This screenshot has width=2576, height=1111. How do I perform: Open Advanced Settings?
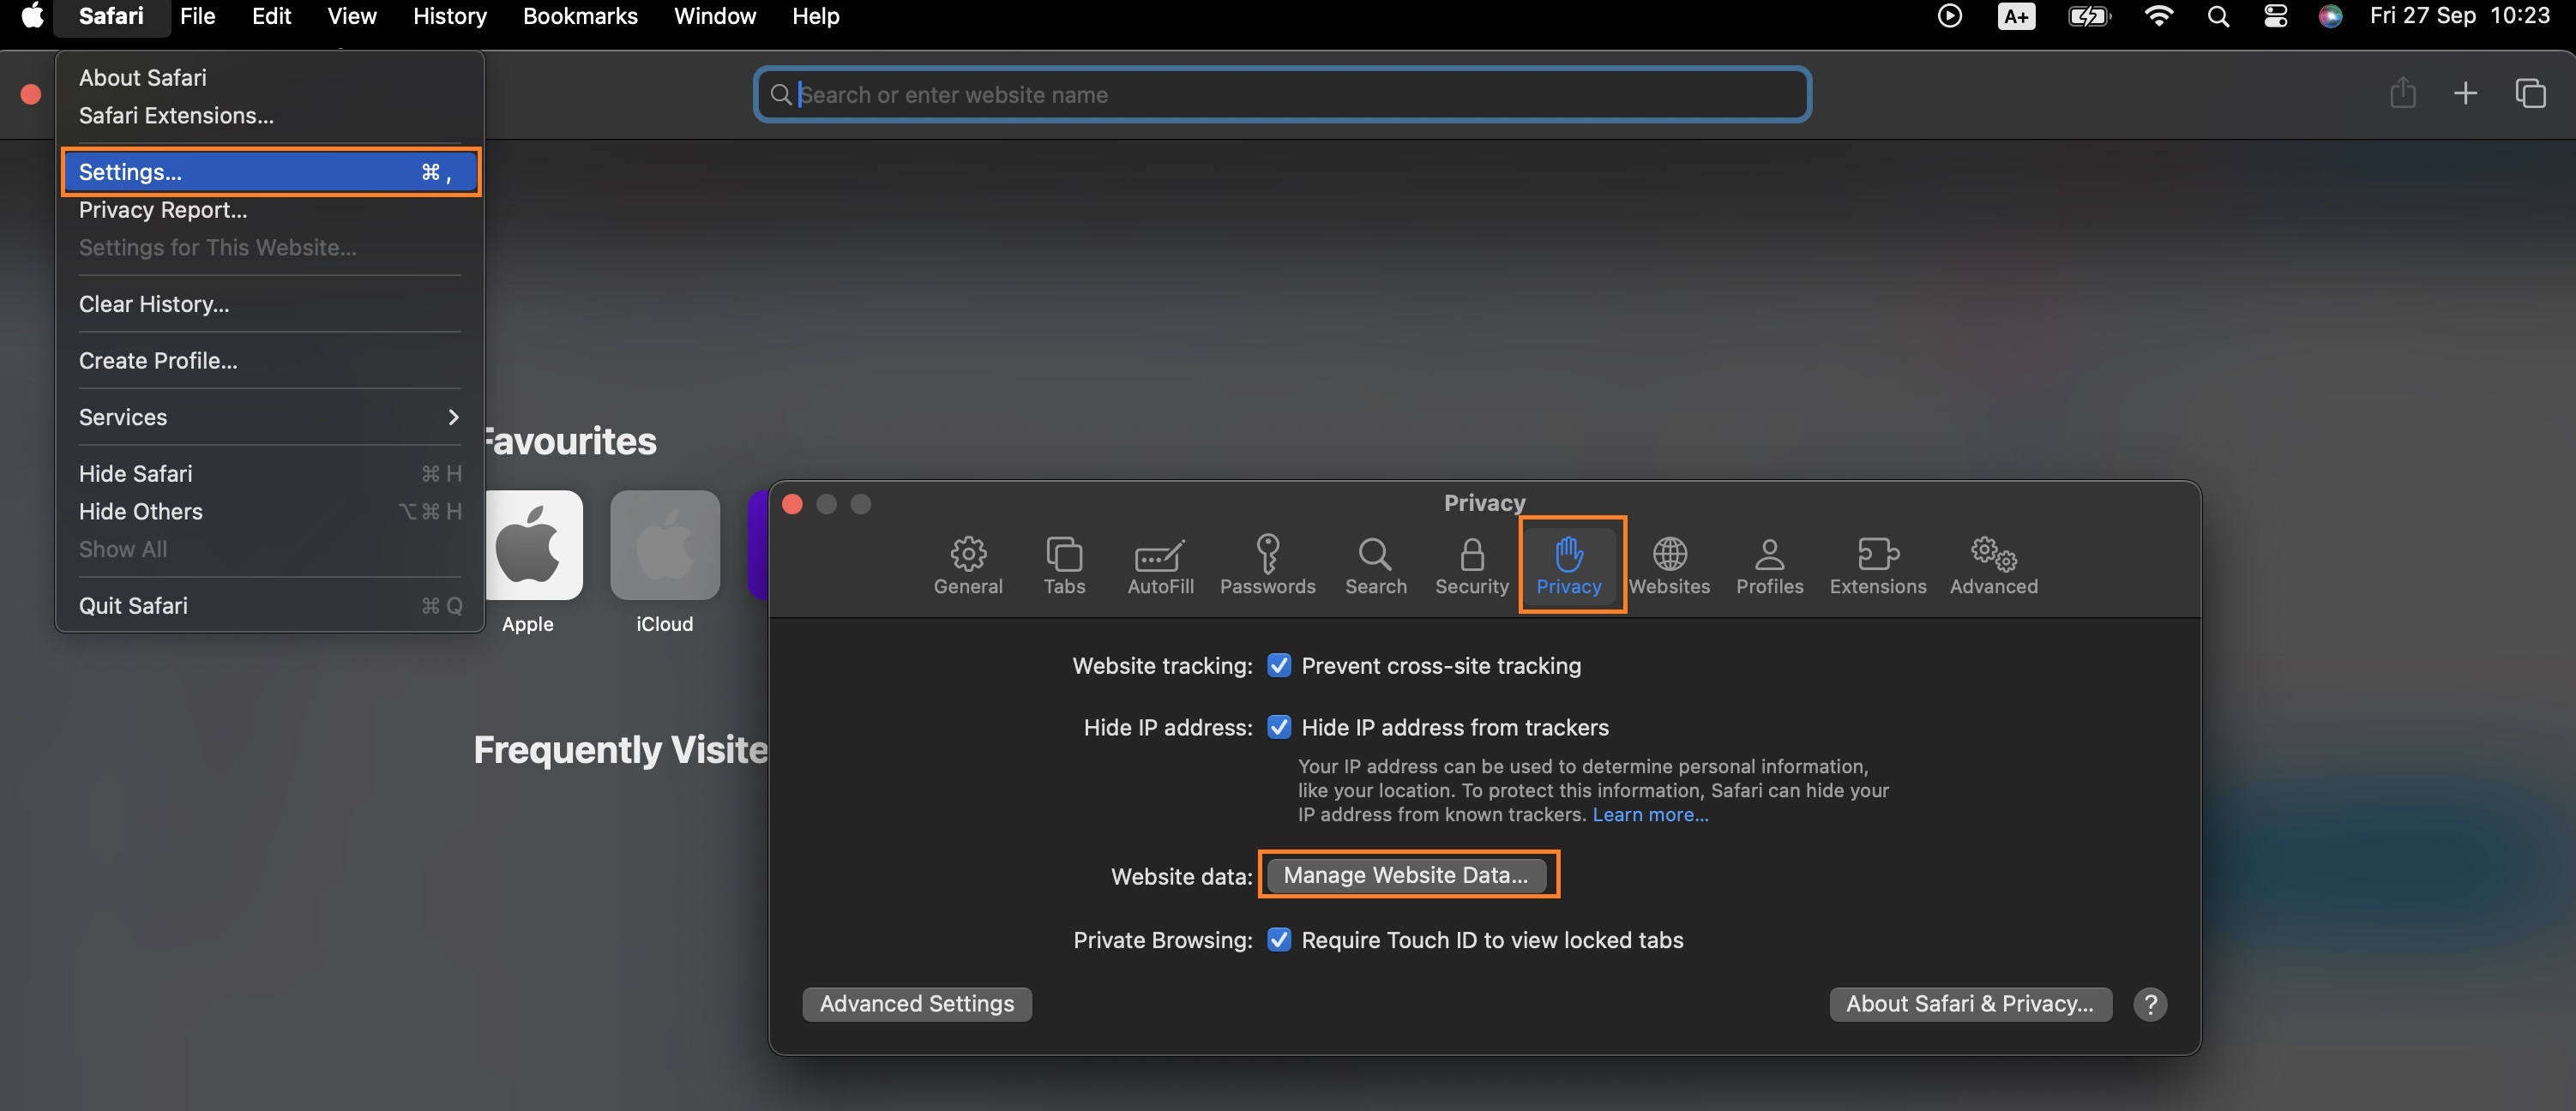(916, 1003)
